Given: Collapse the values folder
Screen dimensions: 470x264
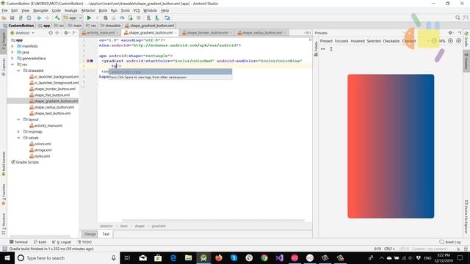Looking at the screenshot, I should 18,138.
